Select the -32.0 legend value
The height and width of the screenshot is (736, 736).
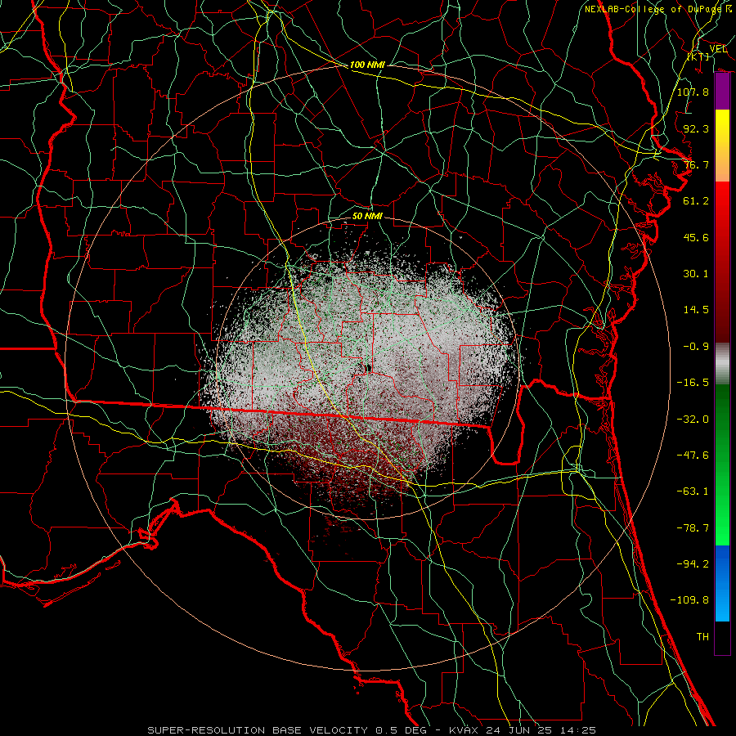pos(693,420)
